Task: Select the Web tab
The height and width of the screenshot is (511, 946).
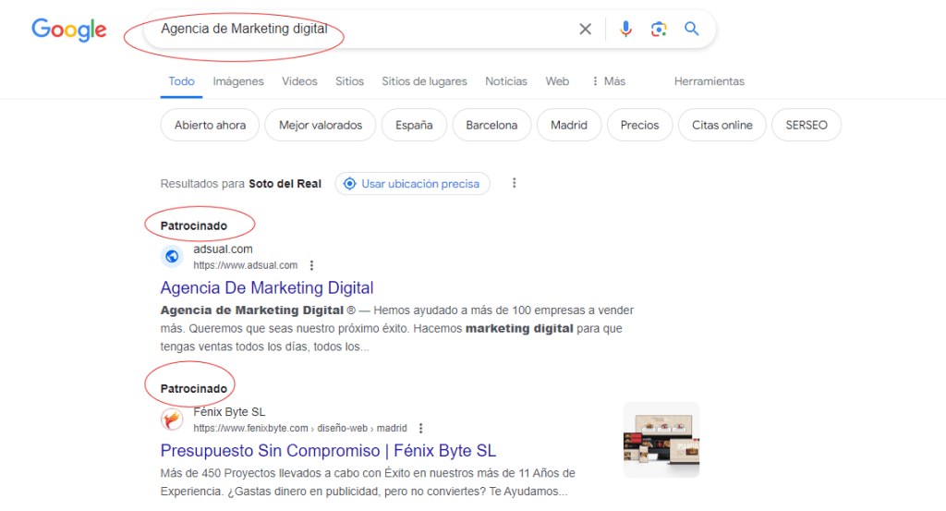Action: pyautogui.click(x=557, y=81)
